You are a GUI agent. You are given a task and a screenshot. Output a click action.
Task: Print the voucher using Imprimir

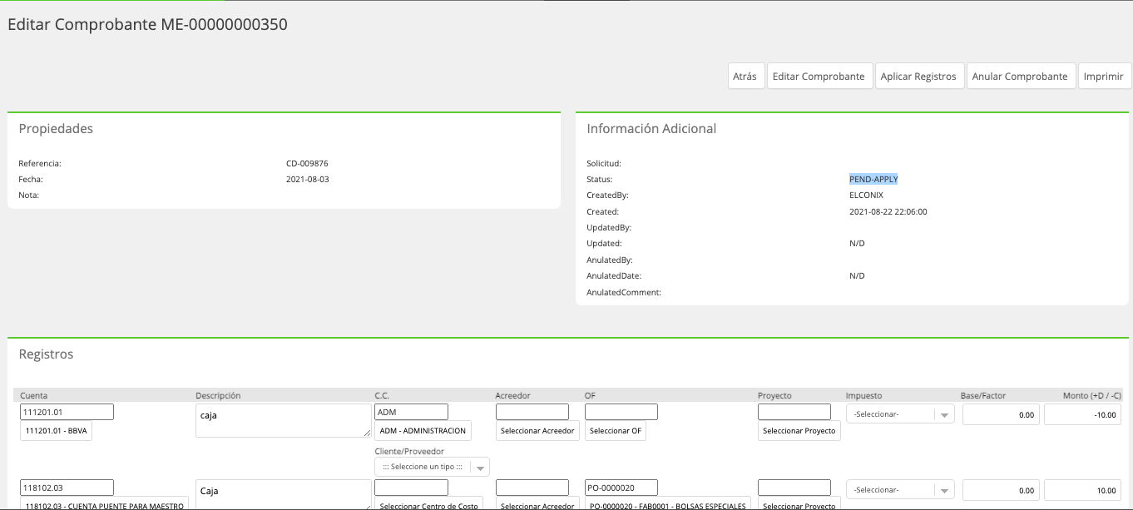pos(1105,76)
